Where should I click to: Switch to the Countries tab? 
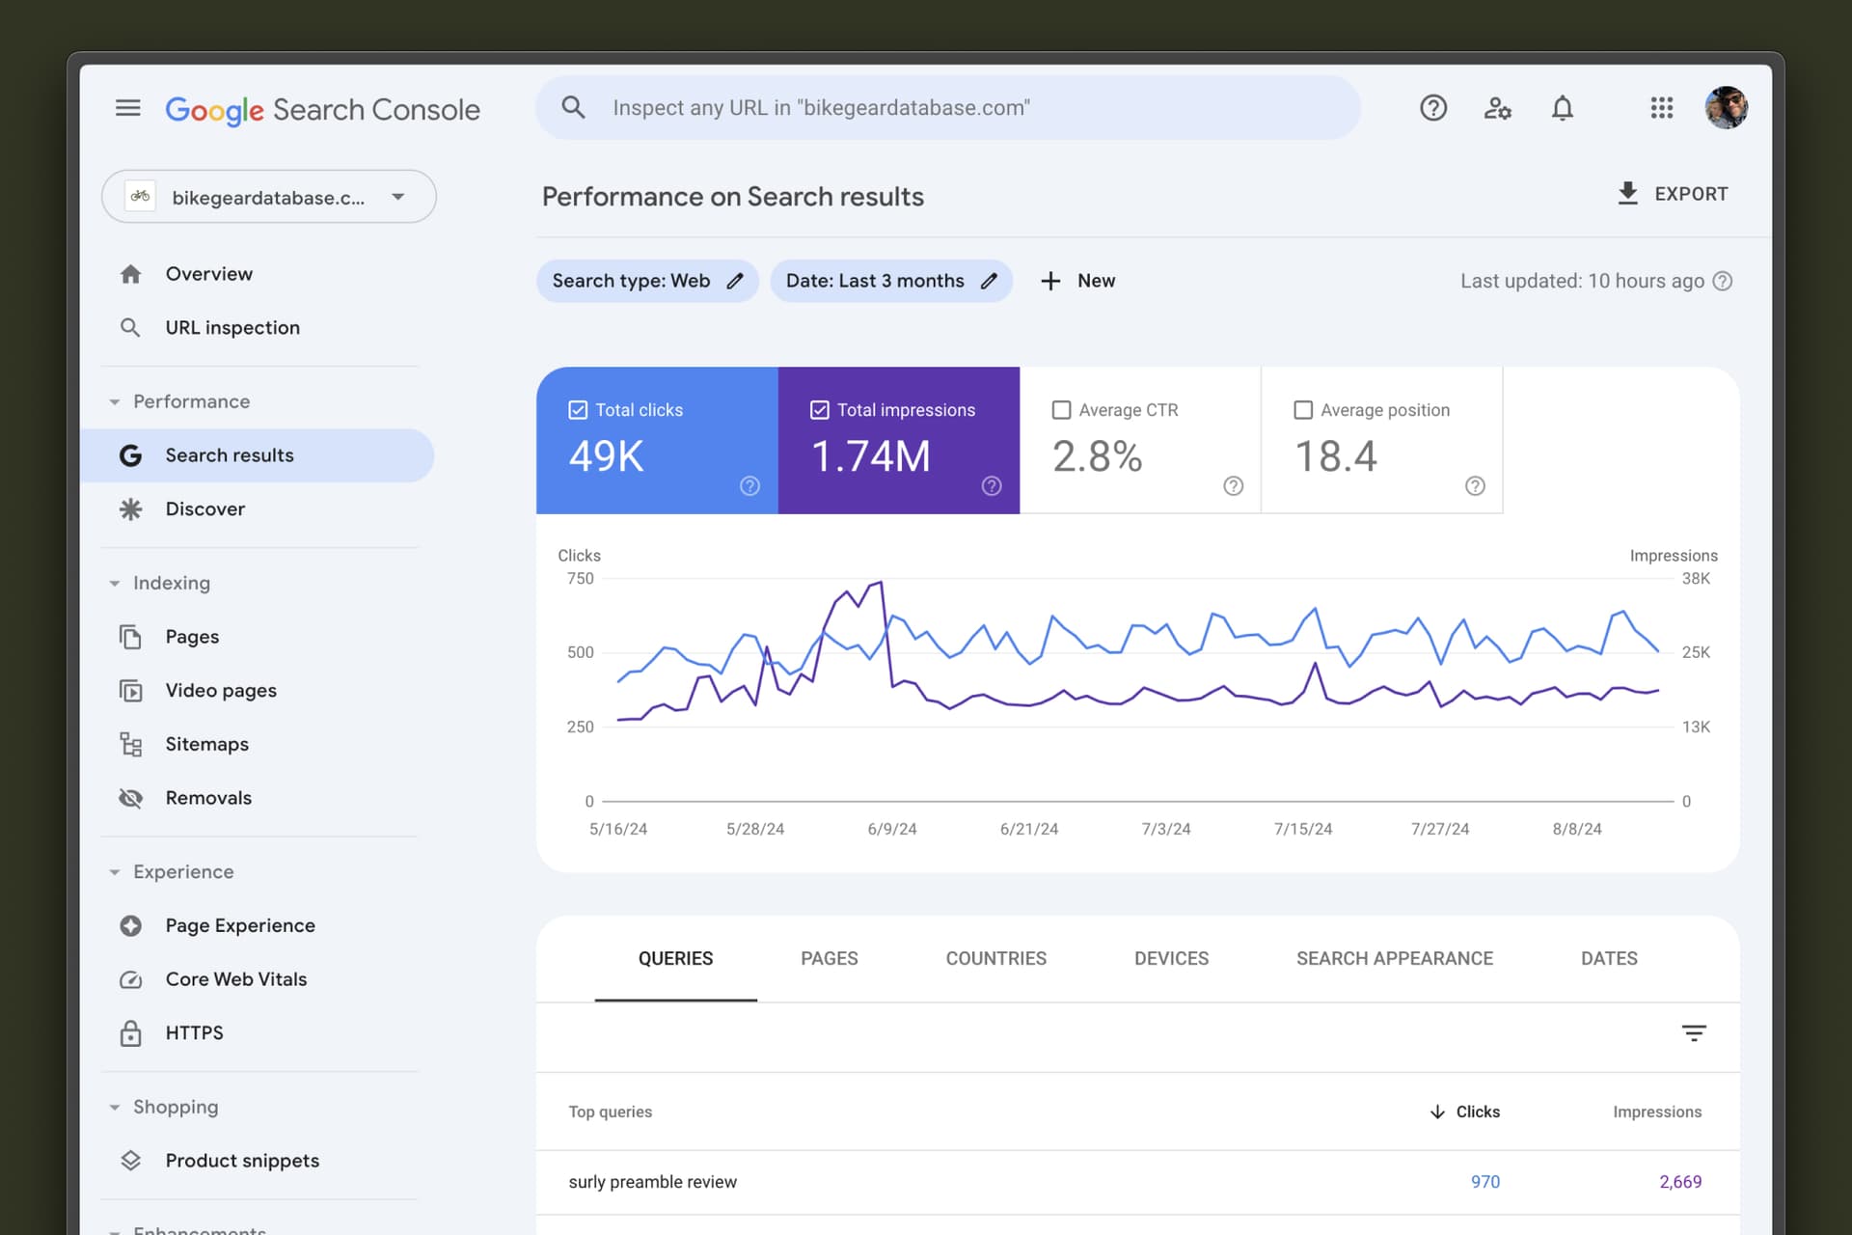pos(995,958)
